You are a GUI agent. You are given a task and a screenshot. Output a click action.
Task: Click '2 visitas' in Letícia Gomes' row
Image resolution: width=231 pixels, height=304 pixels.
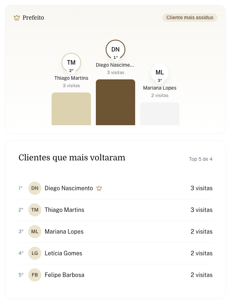click(x=202, y=253)
